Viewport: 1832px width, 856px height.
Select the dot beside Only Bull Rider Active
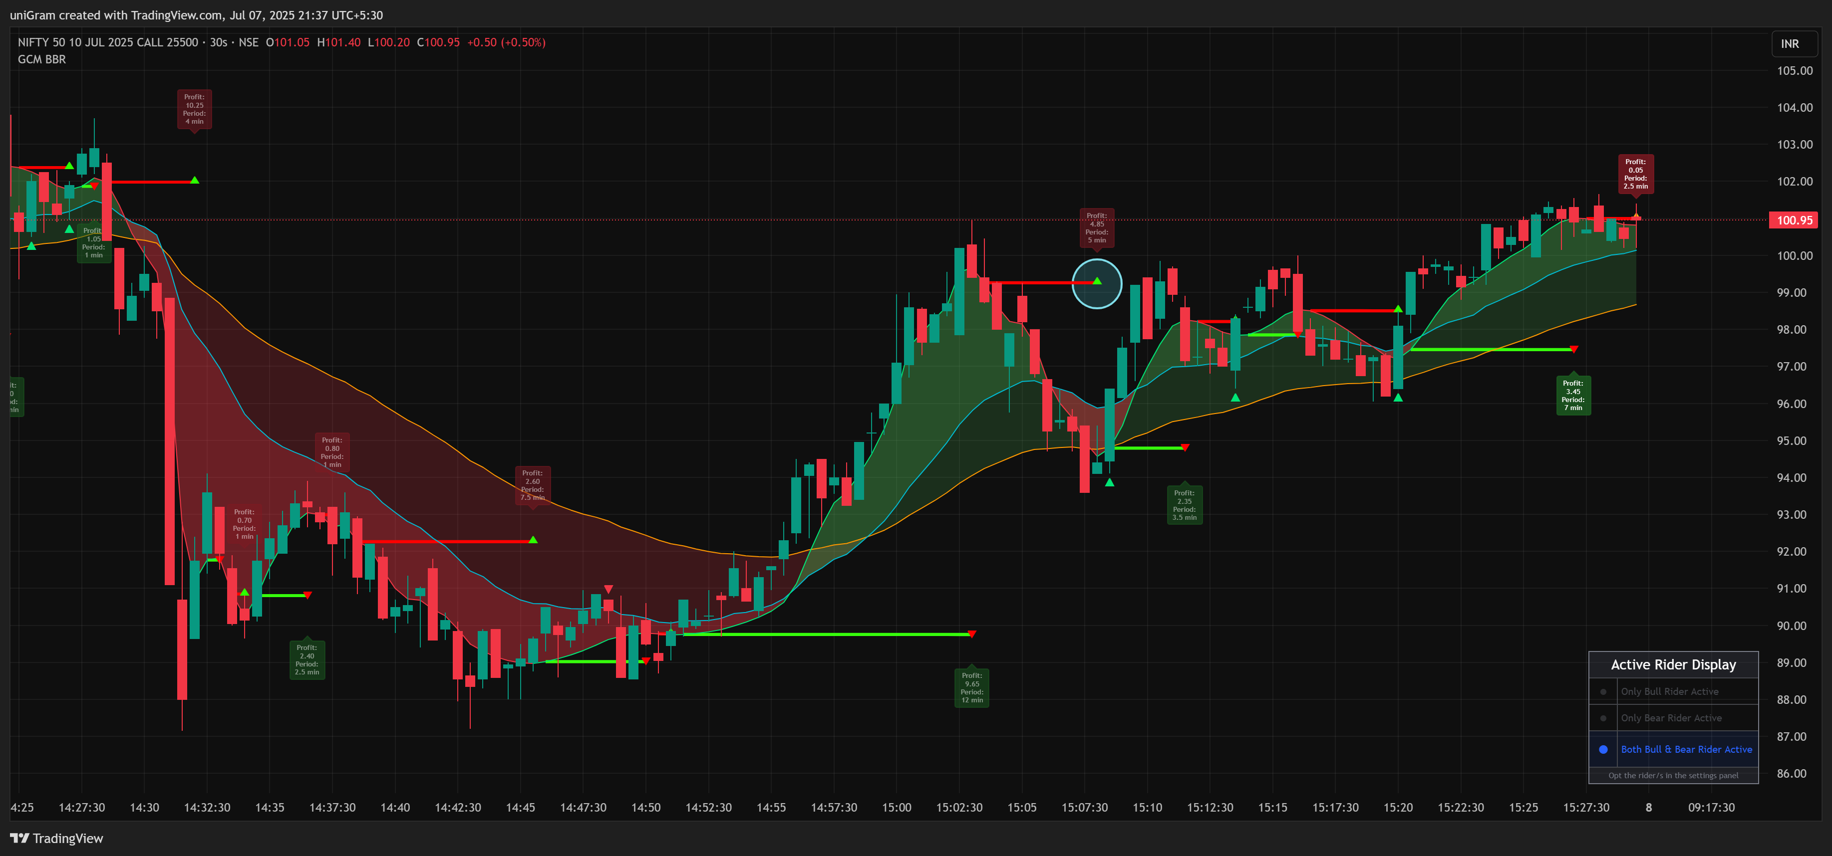pos(1603,692)
